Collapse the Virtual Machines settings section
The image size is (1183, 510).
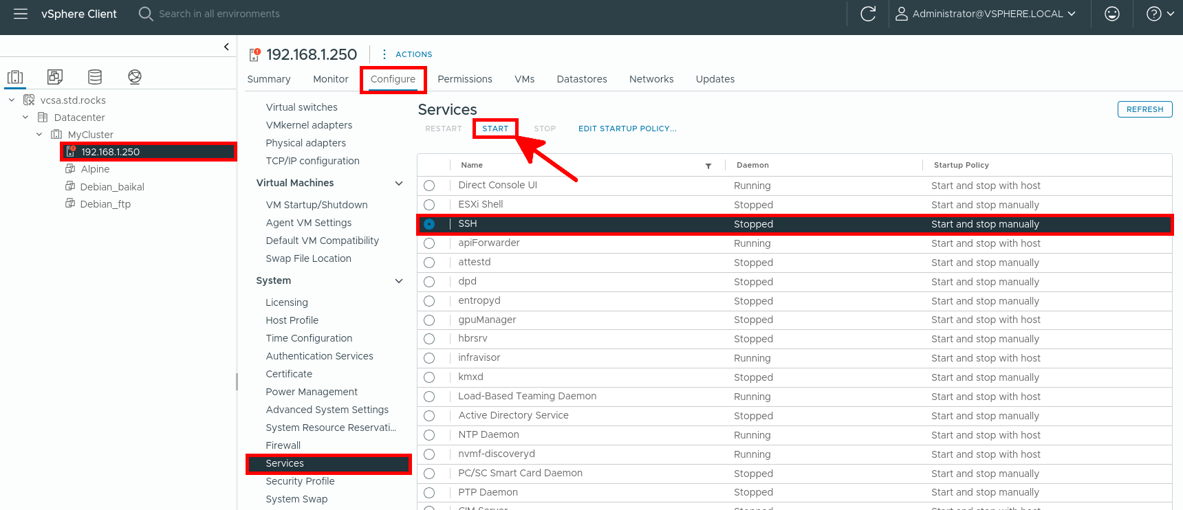[399, 184]
